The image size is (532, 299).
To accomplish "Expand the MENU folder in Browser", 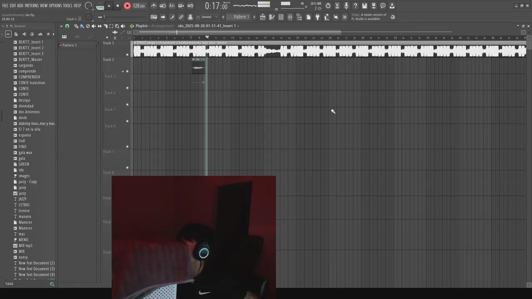I will click(23, 240).
